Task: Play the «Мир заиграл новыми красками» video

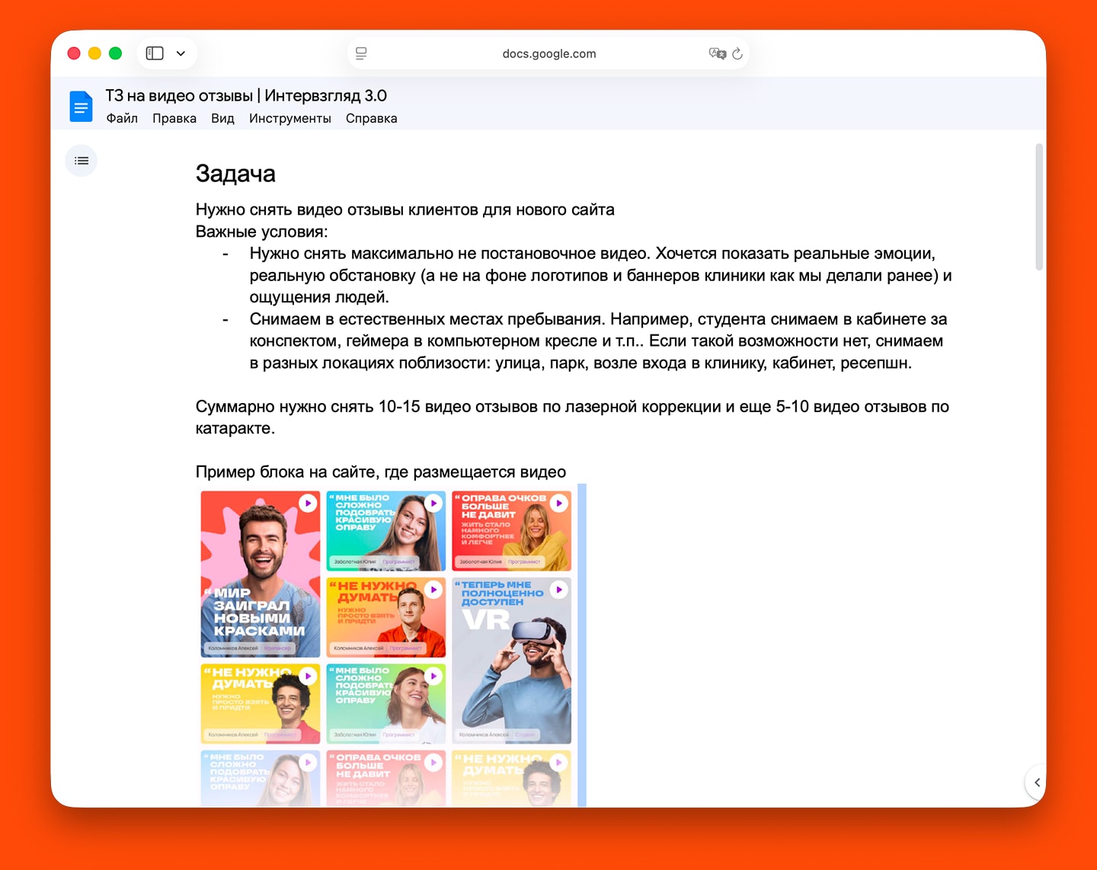Action: pos(308,503)
